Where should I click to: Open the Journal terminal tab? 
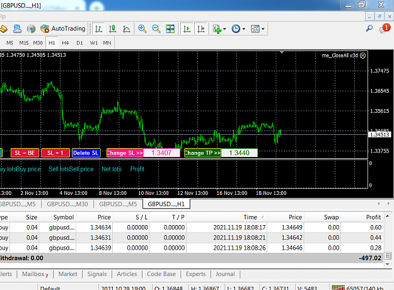tap(225, 274)
